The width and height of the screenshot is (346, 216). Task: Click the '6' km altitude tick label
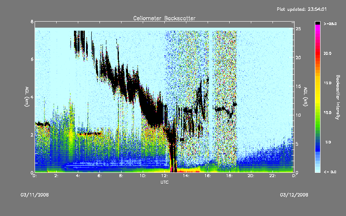click(32, 59)
